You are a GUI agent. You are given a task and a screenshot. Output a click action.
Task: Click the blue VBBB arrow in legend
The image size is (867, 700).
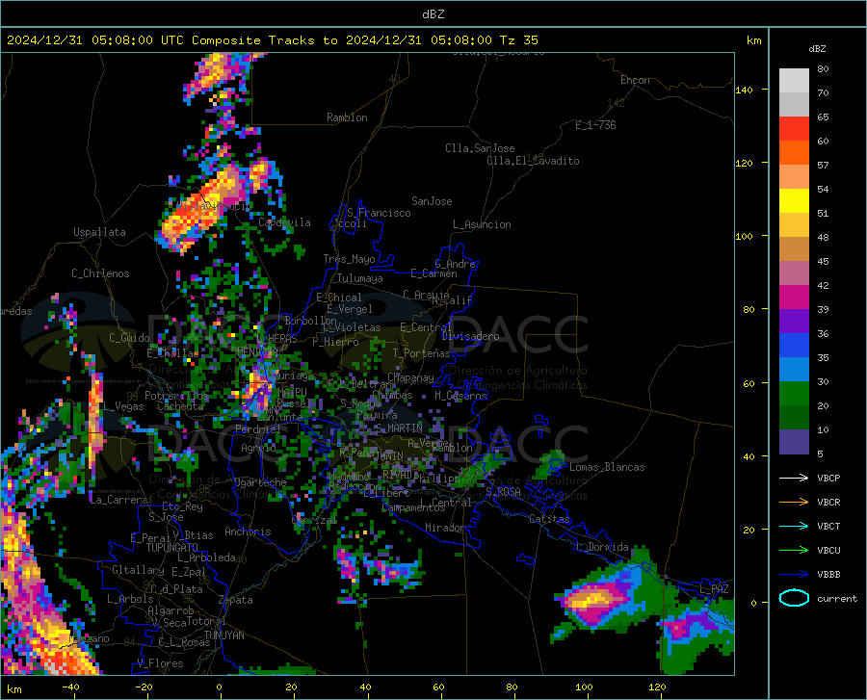click(794, 575)
